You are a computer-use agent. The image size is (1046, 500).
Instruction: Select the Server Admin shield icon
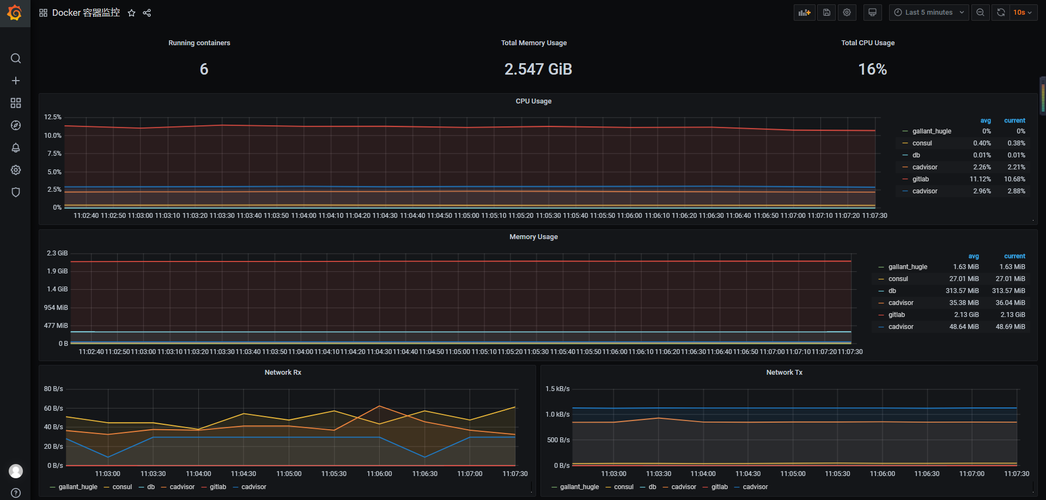(16, 192)
